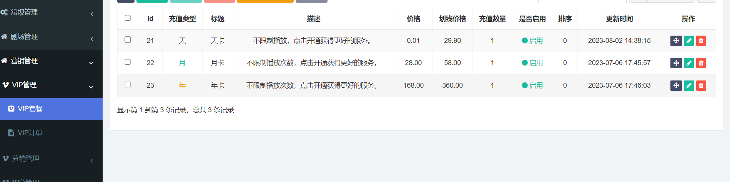730x182 pixels.
Task: Sort by the 更新时间 column header
Action: point(619,19)
